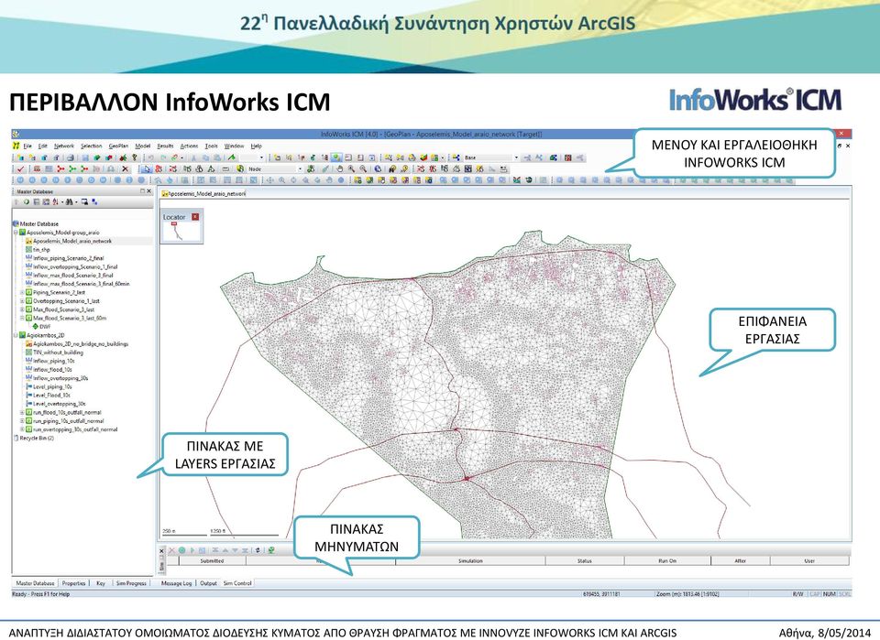This screenshot has width=880, height=640.
Task: Expand the run_overtopping_30s_outfall_normal tree node
Action: coord(22,429)
